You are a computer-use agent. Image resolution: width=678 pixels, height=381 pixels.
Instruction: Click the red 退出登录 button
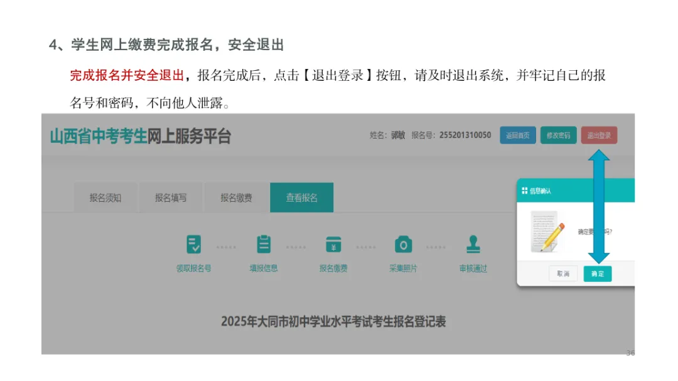click(x=599, y=135)
